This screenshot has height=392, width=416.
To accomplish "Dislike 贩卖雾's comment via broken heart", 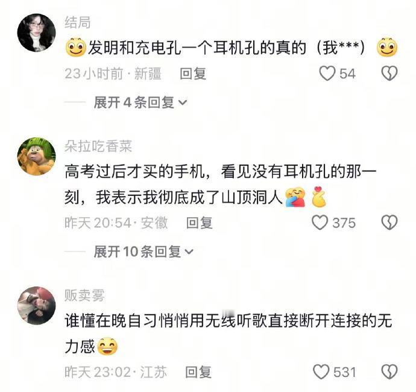I will click(x=389, y=372).
